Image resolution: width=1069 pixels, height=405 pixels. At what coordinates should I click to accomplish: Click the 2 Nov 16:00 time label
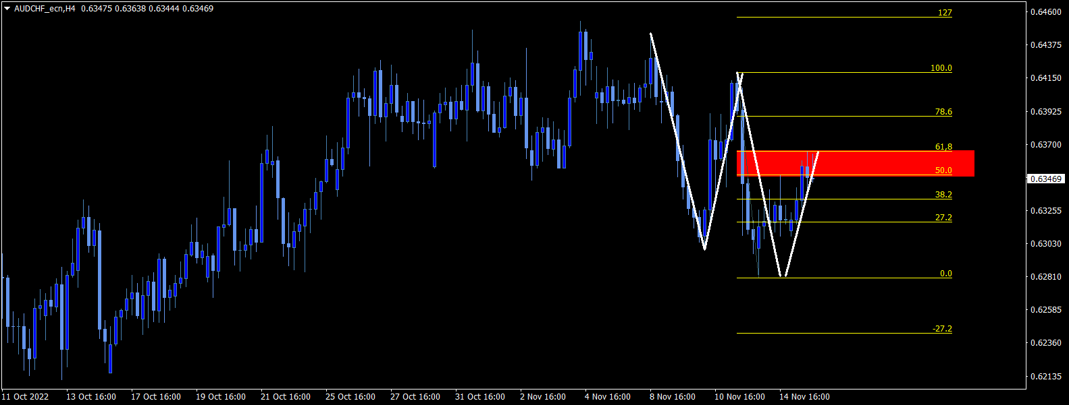pyautogui.click(x=543, y=397)
